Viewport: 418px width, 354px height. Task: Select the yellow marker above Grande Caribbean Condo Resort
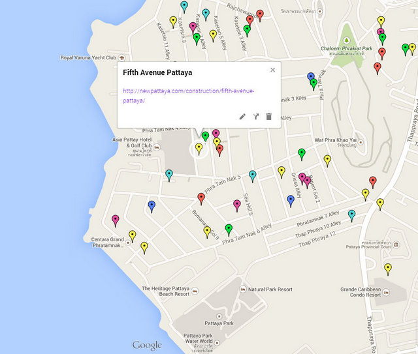click(x=388, y=269)
